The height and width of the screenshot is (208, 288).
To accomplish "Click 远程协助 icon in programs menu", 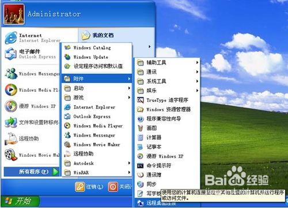I will pyautogui.click(x=67, y=154).
